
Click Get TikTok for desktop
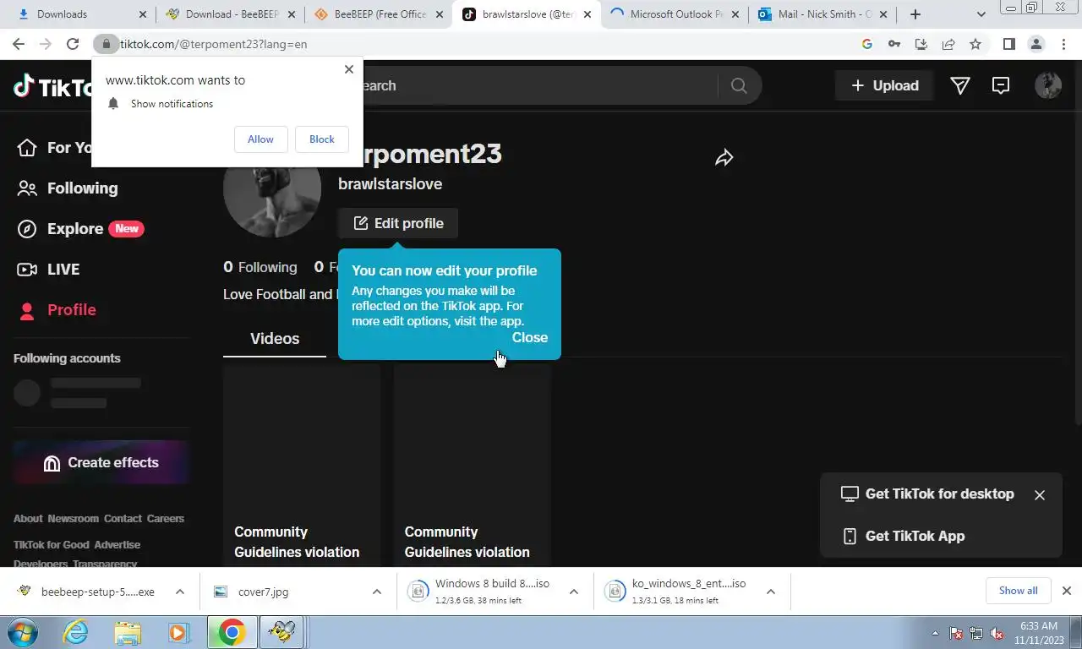point(927,494)
